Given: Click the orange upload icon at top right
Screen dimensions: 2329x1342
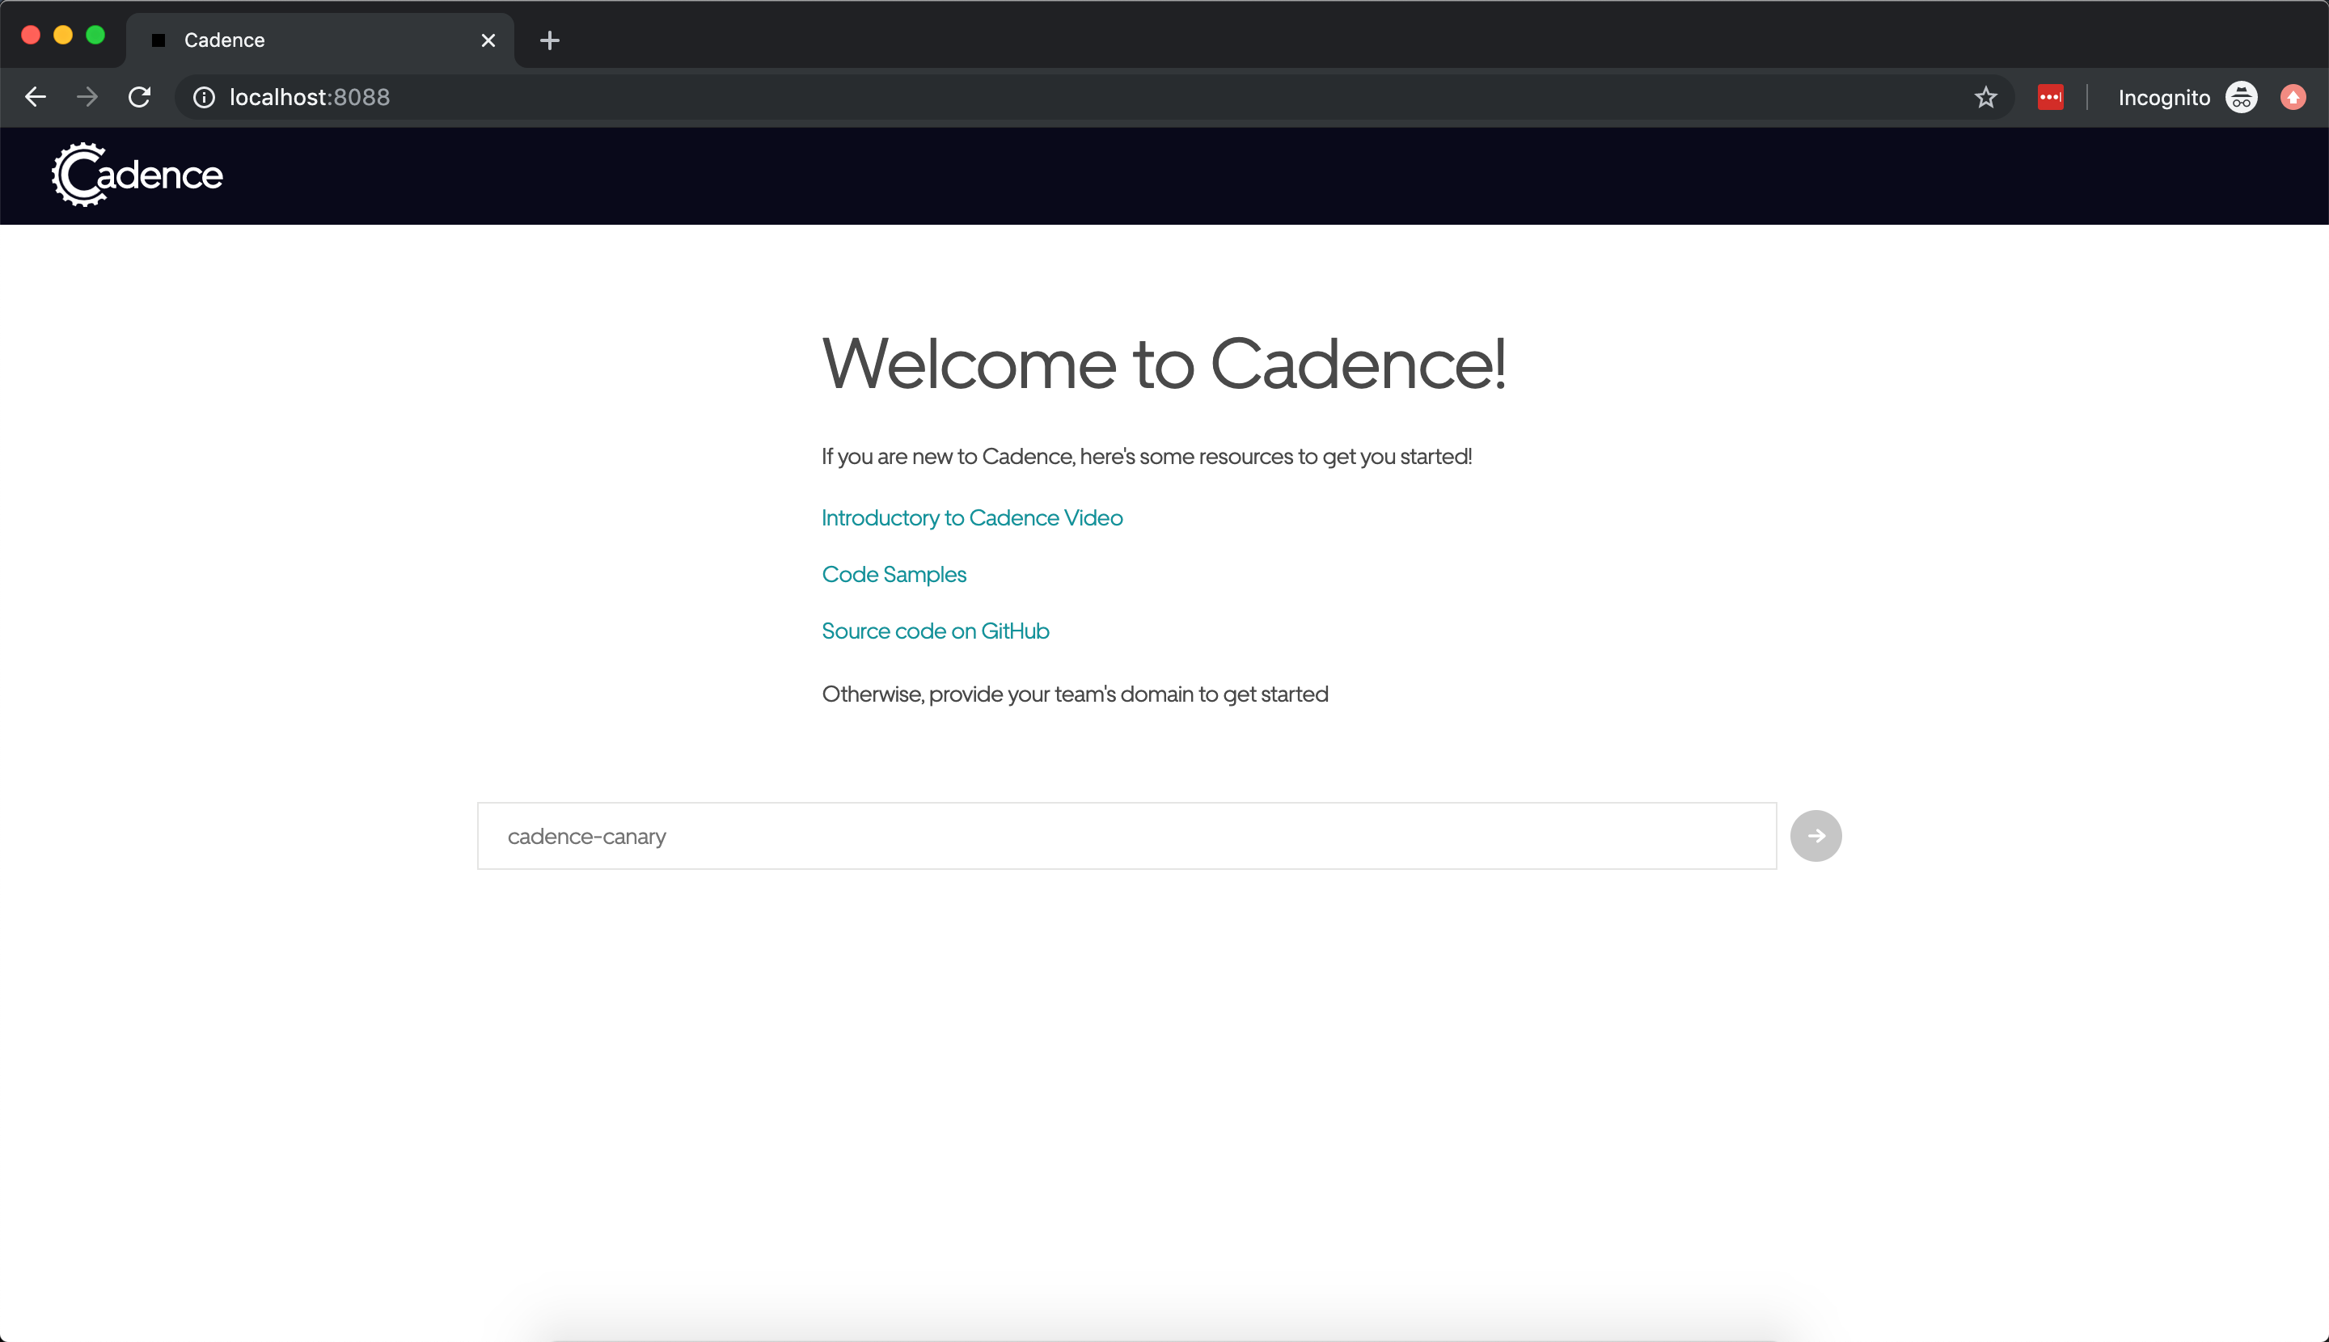Looking at the screenshot, I should point(2293,97).
